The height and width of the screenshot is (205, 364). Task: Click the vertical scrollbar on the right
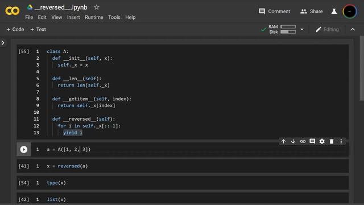362,68
